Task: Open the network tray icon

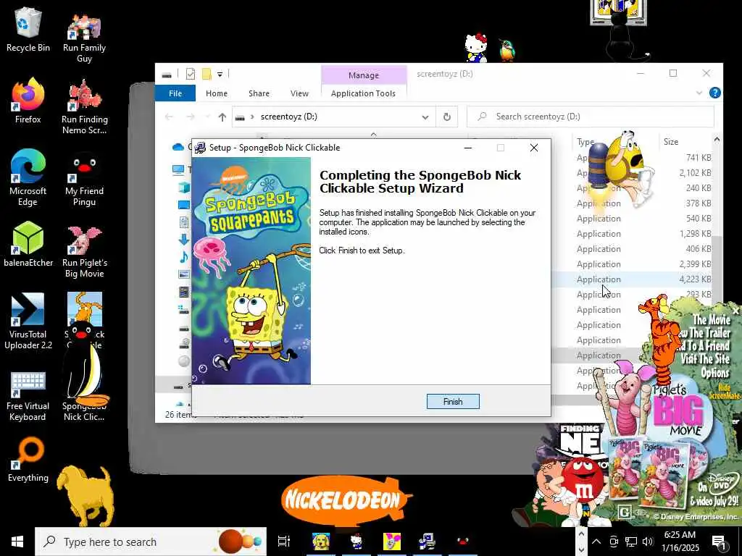Action: pyautogui.click(x=631, y=542)
